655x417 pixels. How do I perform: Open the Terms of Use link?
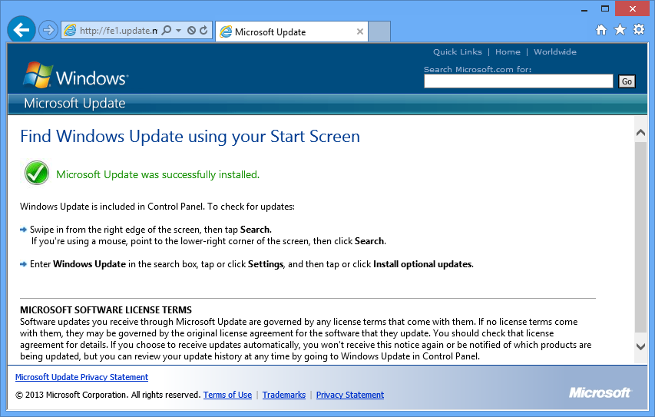(227, 395)
